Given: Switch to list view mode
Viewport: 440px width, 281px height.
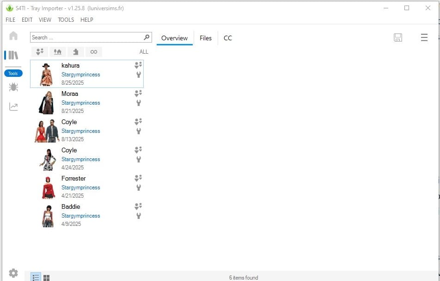Looking at the screenshot, I should 36,277.
